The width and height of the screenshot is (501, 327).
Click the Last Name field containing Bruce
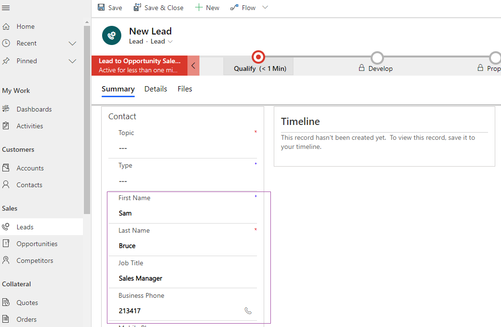pyautogui.click(x=183, y=246)
